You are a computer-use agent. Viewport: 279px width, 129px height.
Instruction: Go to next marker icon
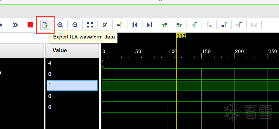click(224, 25)
